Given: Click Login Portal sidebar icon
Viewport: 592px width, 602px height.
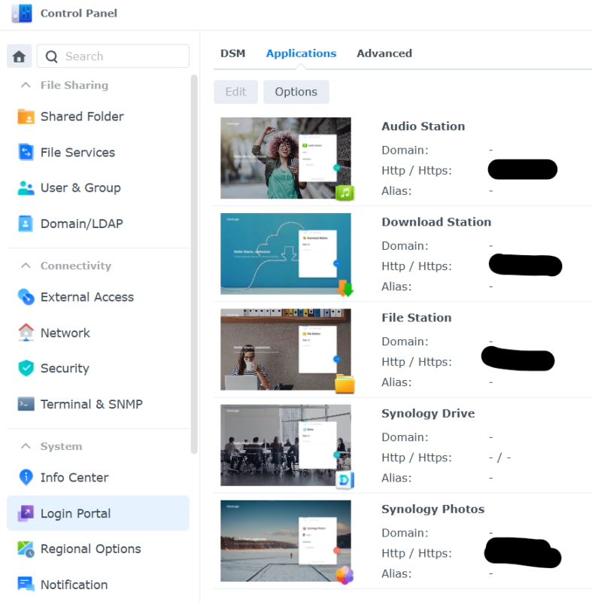Looking at the screenshot, I should [x=26, y=513].
